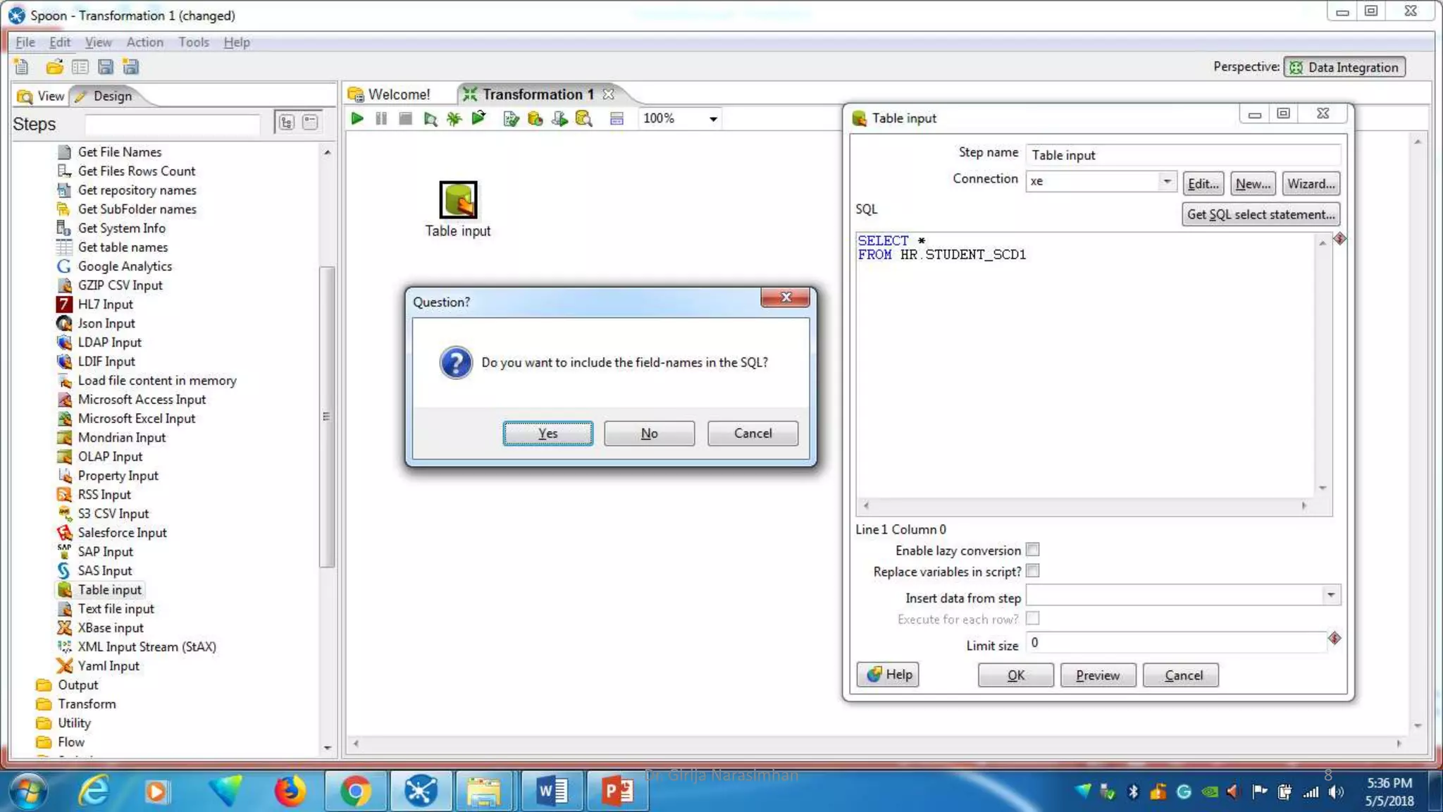
Task: Click the Pause transformation icon
Action: click(381, 118)
